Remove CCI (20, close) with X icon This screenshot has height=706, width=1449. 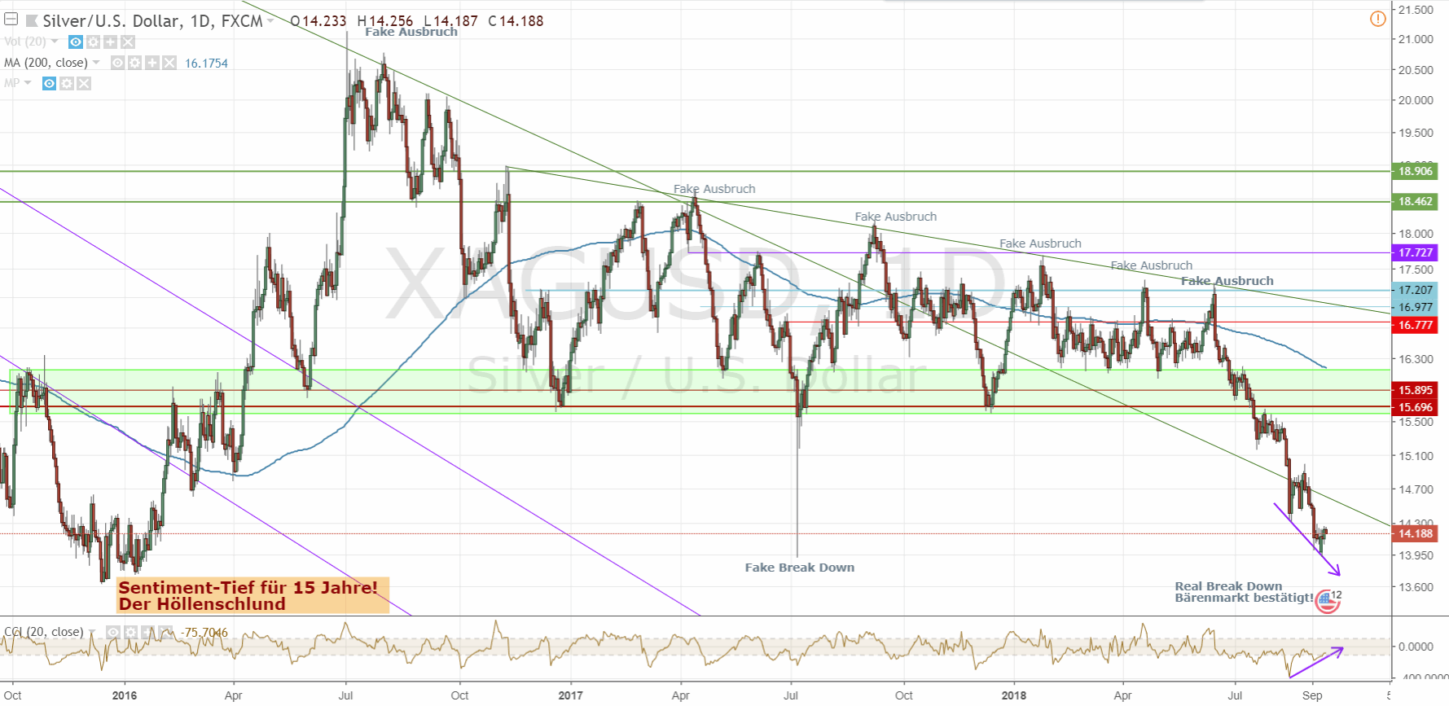pyautogui.click(x=165, y=632)
